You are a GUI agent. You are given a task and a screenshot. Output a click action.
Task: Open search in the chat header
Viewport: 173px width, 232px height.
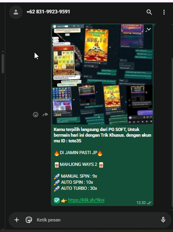[x=149, y=12]
